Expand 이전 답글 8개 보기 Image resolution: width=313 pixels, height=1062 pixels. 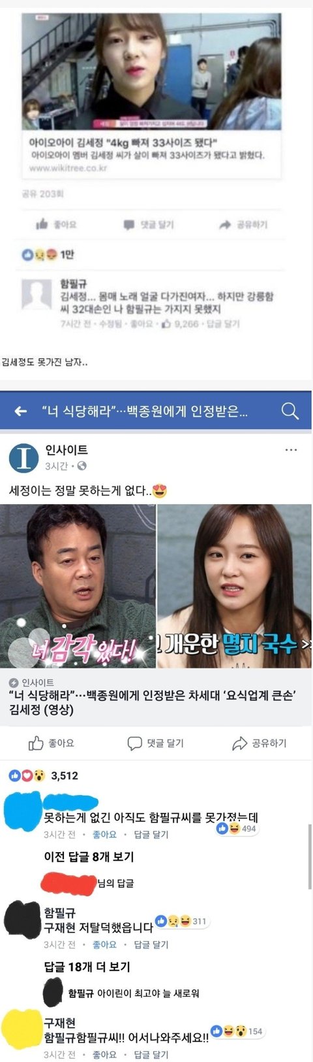[89, 857]
